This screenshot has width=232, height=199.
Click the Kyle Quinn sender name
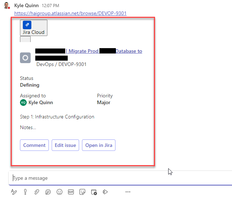[x=26, y=5]
